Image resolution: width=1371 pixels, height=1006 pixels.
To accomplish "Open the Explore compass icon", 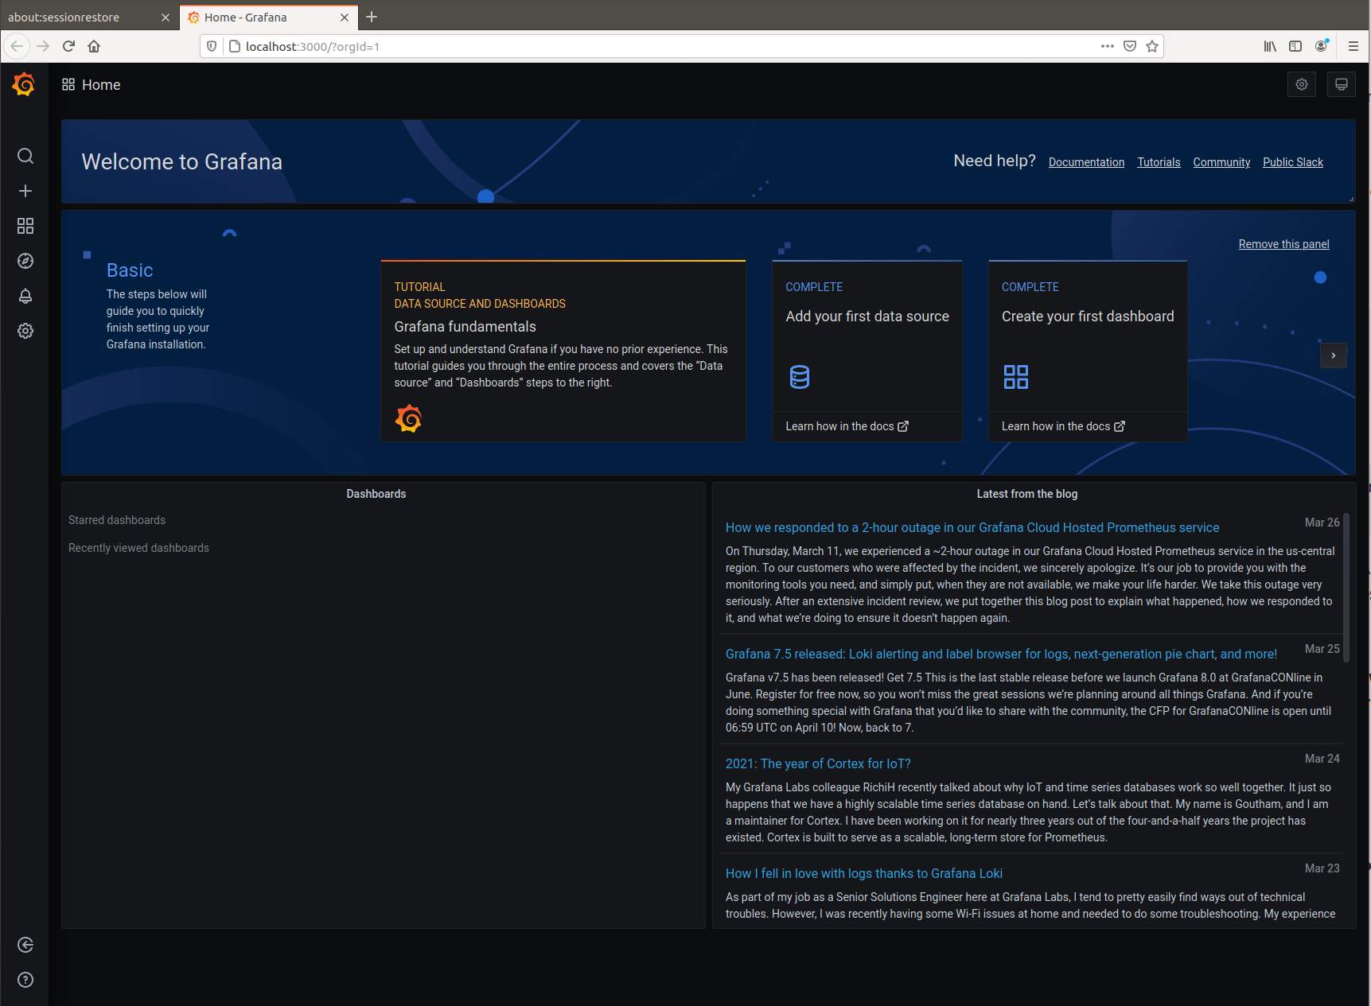I will (25, 261).
